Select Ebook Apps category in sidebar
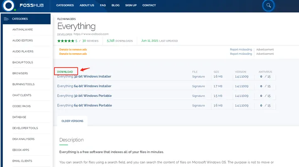The image size is (299, 167). [21, 150]
